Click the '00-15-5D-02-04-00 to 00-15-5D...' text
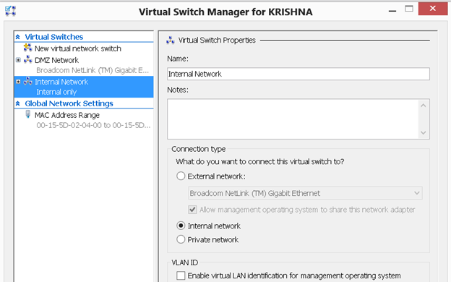Screen dimensions: 451x282 (x=93, y=125)
